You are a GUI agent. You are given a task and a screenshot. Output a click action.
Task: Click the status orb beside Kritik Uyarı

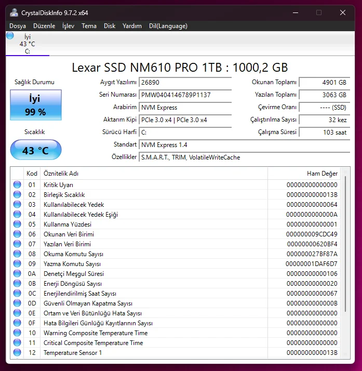[17, 184]
